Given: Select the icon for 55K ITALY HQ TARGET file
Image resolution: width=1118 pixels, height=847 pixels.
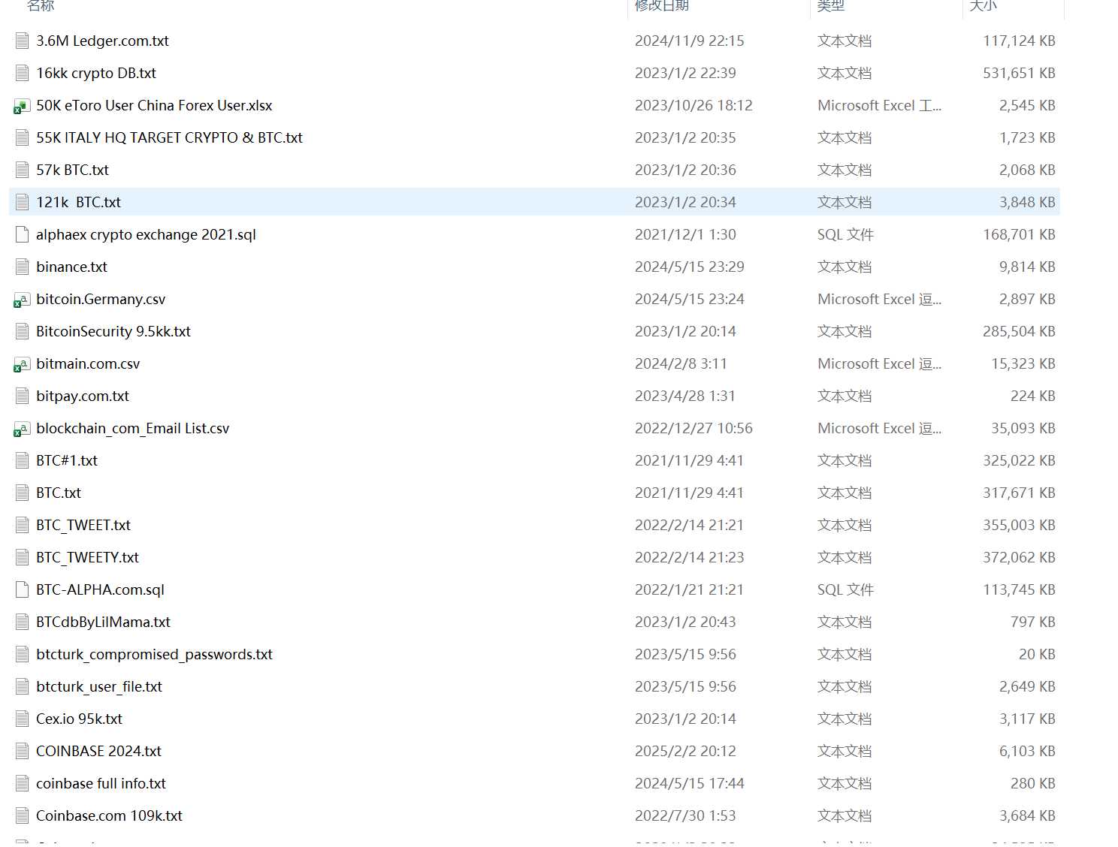Looking at the screenshot, I should coord(22,137).
